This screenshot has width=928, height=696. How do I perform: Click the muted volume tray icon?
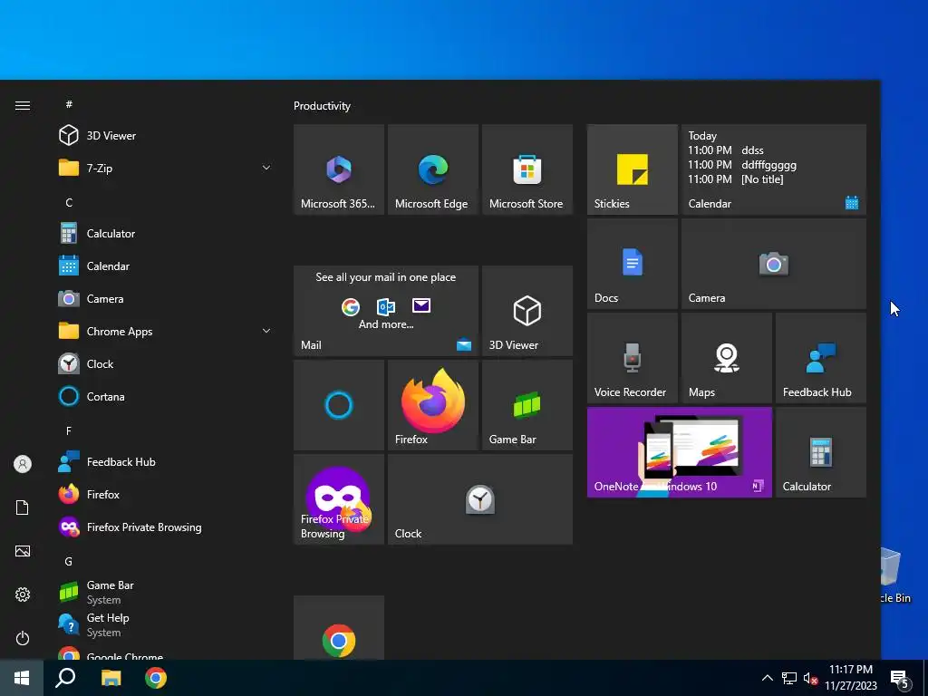coord(810,678)
